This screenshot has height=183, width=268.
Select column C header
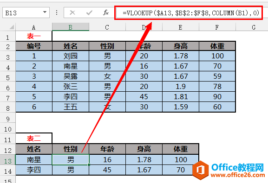(x=107, y=27)
